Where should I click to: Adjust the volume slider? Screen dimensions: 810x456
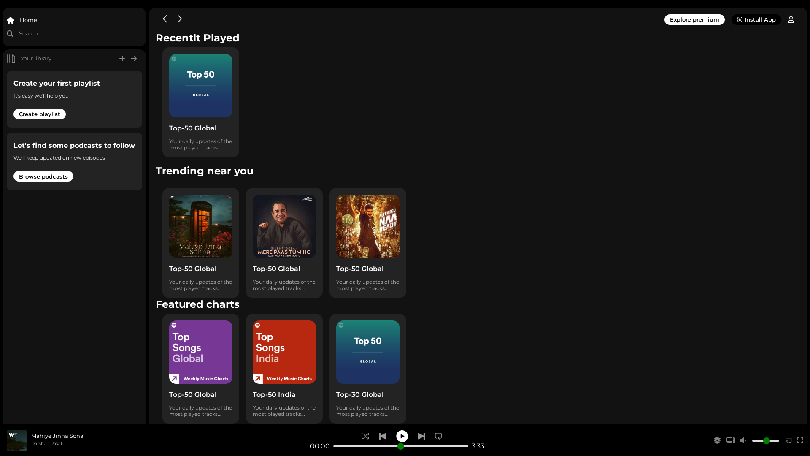coord(766,441)
